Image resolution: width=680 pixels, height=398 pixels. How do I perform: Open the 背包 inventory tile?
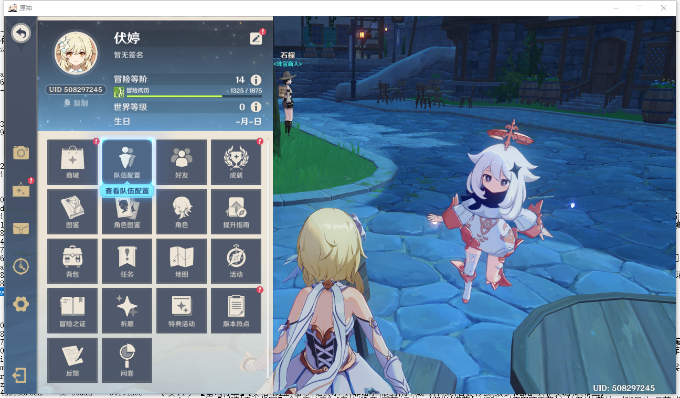tap(72, 261)
